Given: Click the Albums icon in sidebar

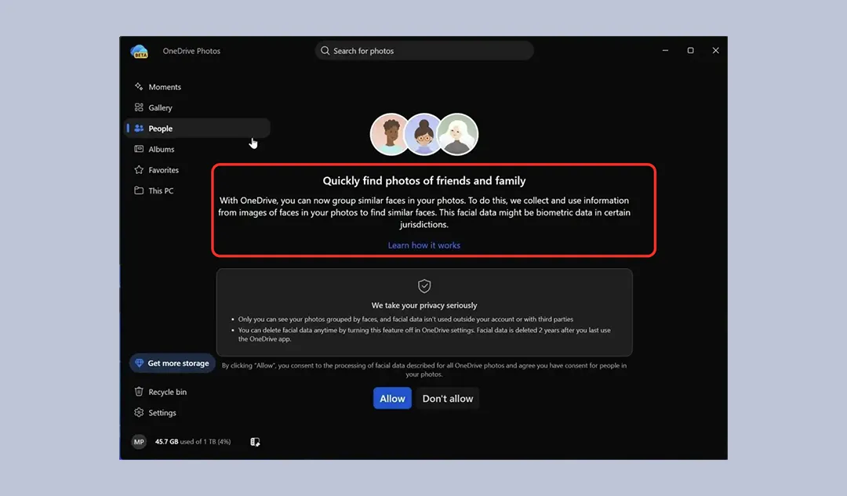Looking at the screenshot, I should click(x=139, y=149).
